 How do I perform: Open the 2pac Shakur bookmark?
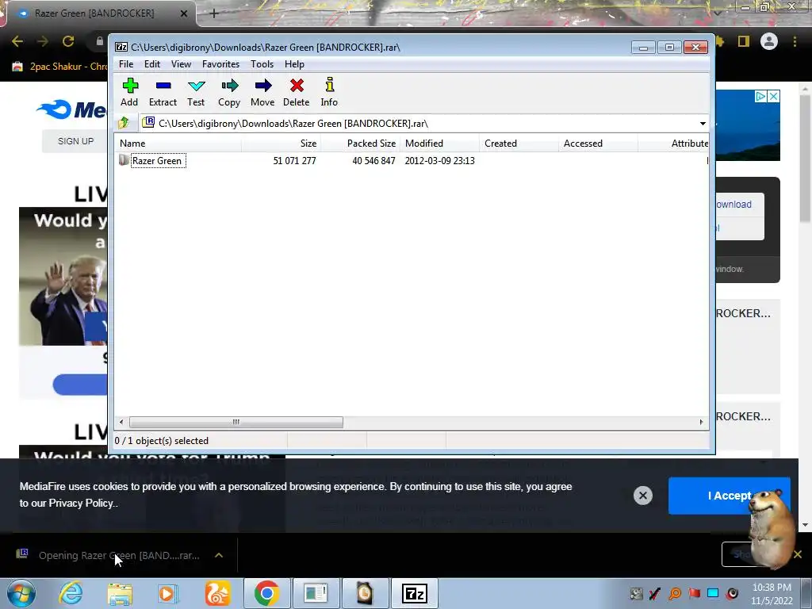tap(61, 67)
